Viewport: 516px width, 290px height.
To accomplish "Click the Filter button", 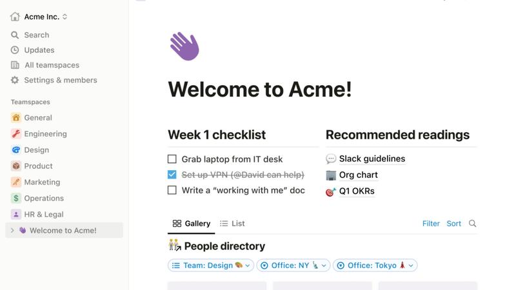I will (x=431, y=224).
